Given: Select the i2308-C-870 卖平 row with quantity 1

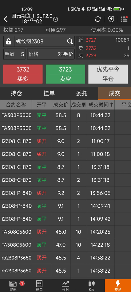Looking at the screenshot, I should 65,167.
